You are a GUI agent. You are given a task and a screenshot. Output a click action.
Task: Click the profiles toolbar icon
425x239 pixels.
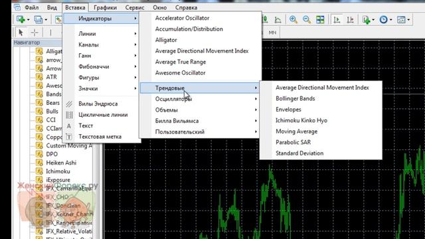(39, 19)
